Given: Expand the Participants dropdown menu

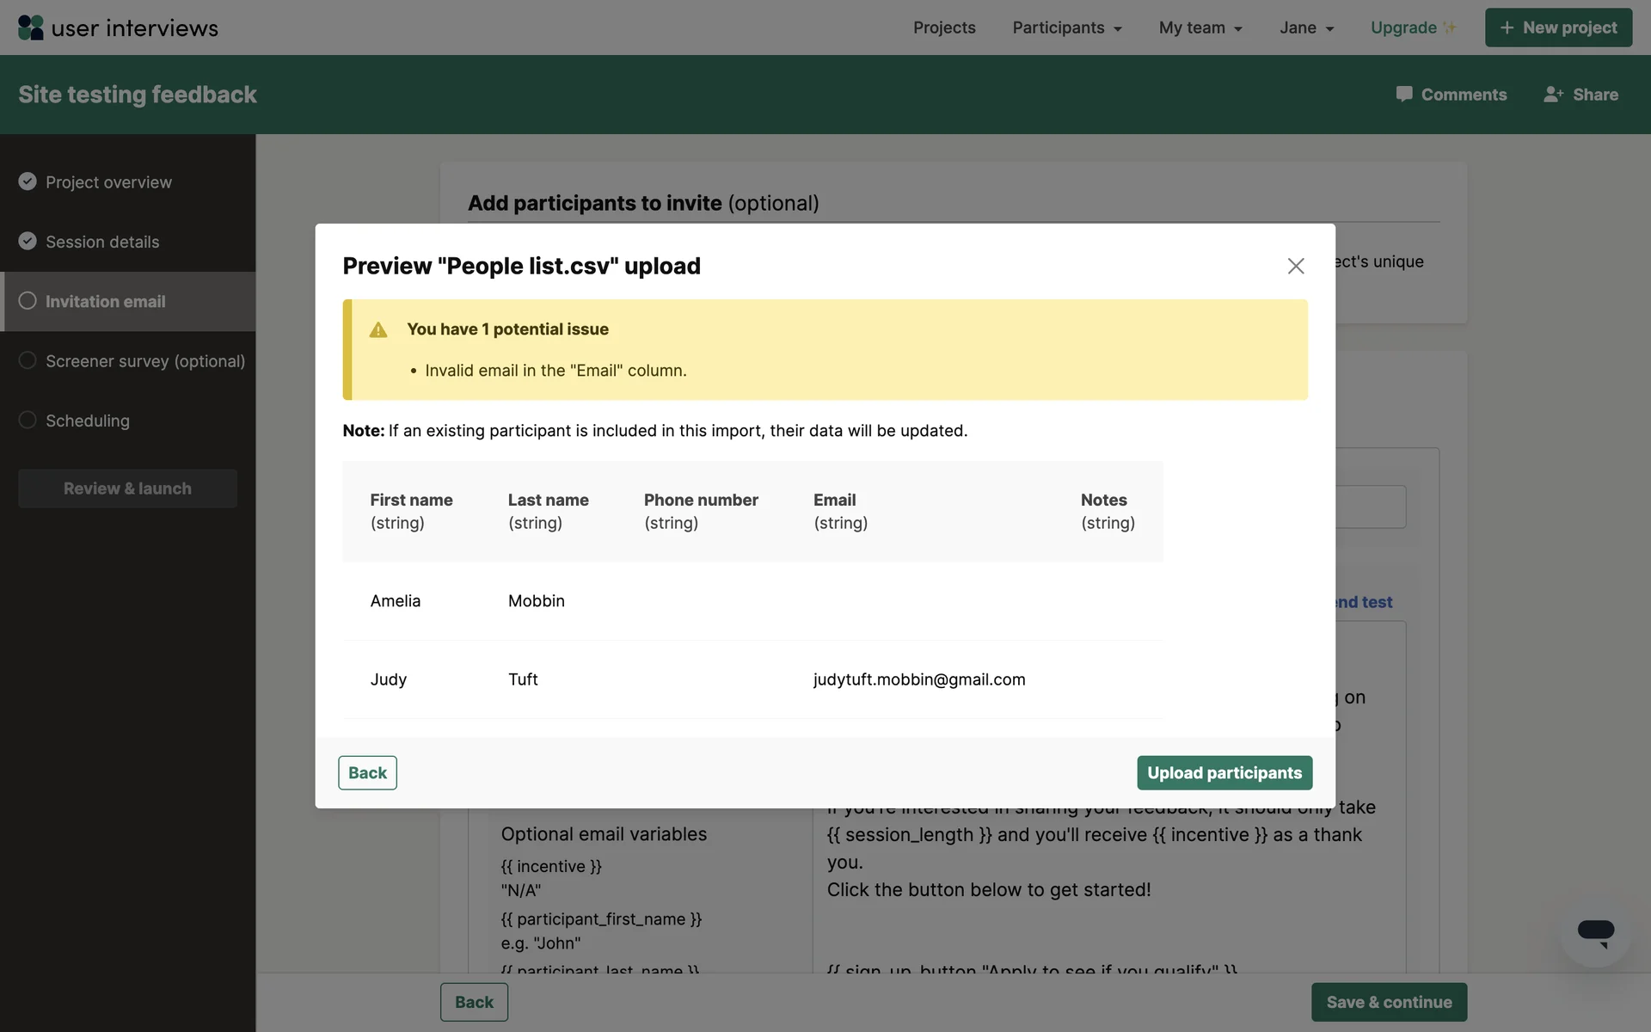Looking at the screenshot, I should [1066, 28].
